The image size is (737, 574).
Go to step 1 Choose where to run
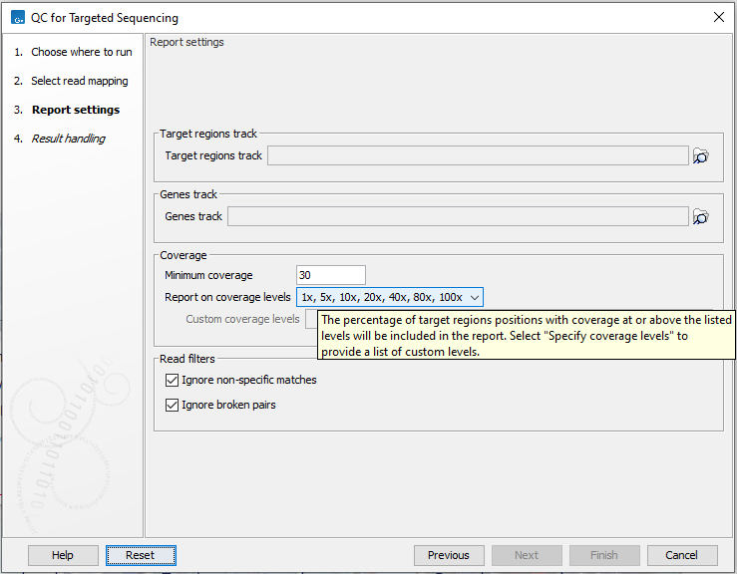[81, 52]
